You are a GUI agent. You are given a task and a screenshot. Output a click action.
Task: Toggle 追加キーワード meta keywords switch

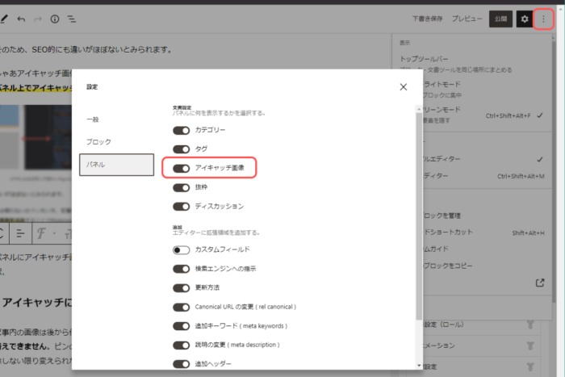pyautogui.click(x=182, y=326)
